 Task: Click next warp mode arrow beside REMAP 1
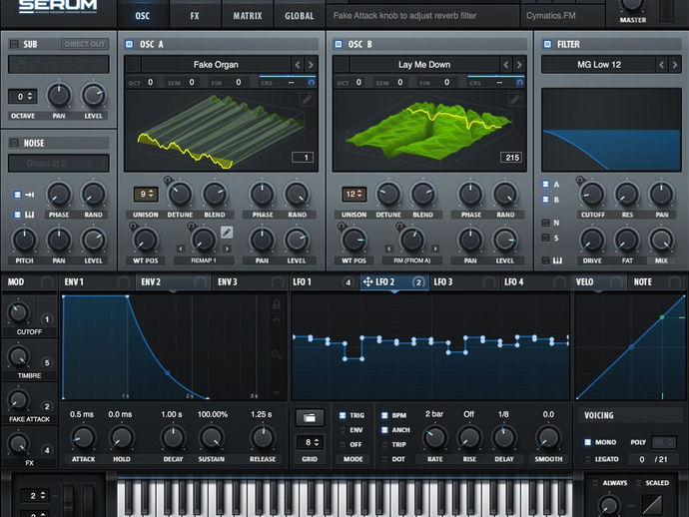coord(227,249)
